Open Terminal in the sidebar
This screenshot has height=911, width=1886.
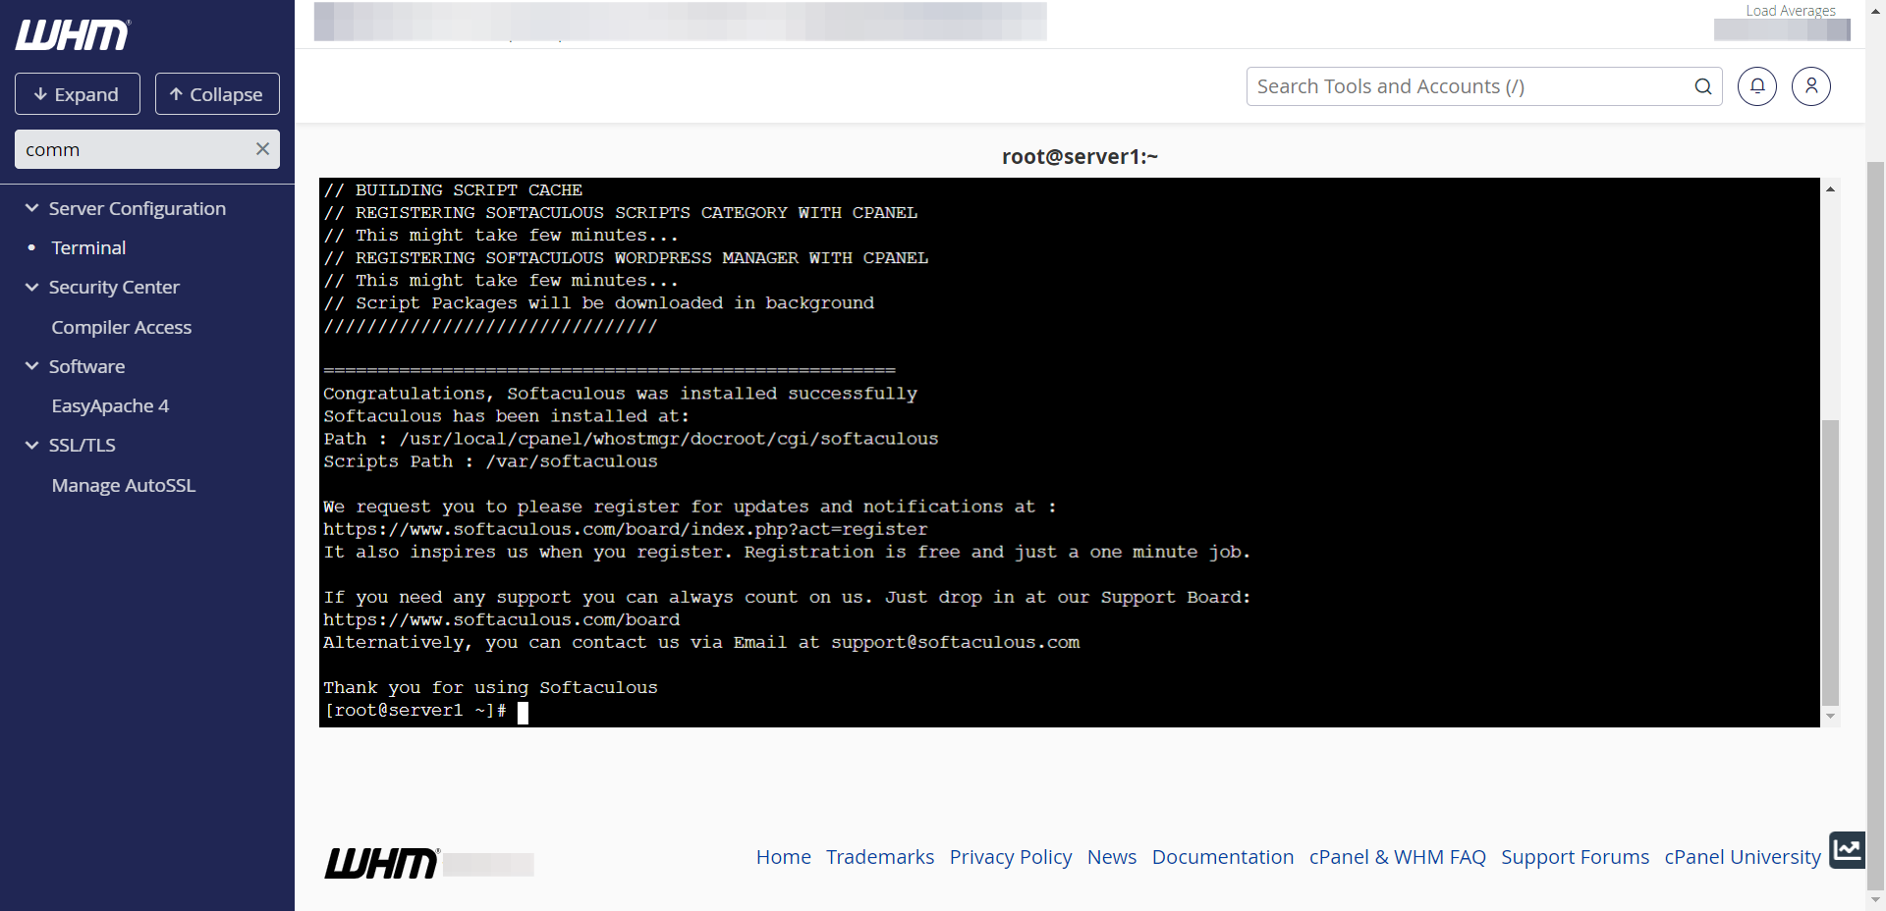coord(88,247)
